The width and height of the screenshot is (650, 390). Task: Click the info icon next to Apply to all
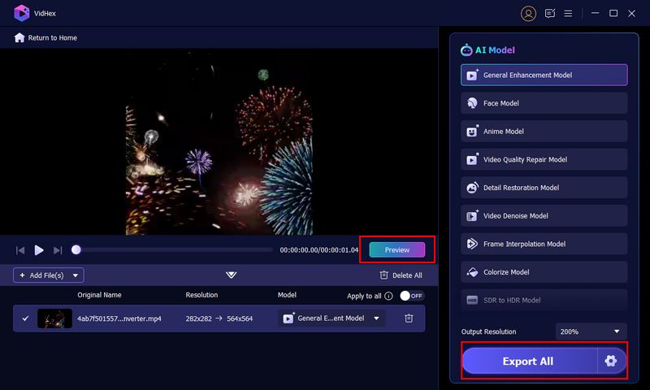[x=388, y=297]
